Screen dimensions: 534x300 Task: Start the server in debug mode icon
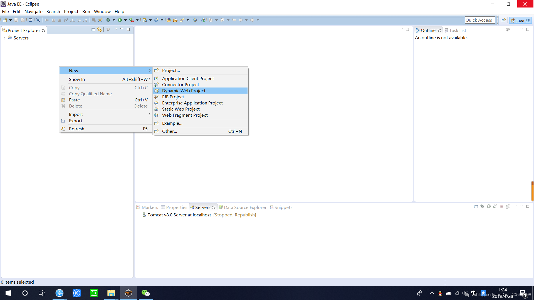(x=482, y=206)
